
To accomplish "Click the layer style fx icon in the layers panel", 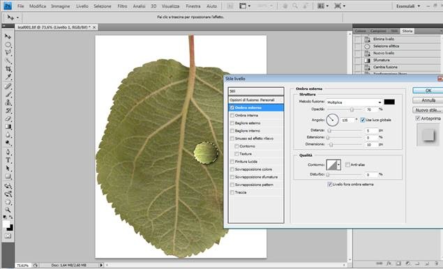I will coord(389,263).
